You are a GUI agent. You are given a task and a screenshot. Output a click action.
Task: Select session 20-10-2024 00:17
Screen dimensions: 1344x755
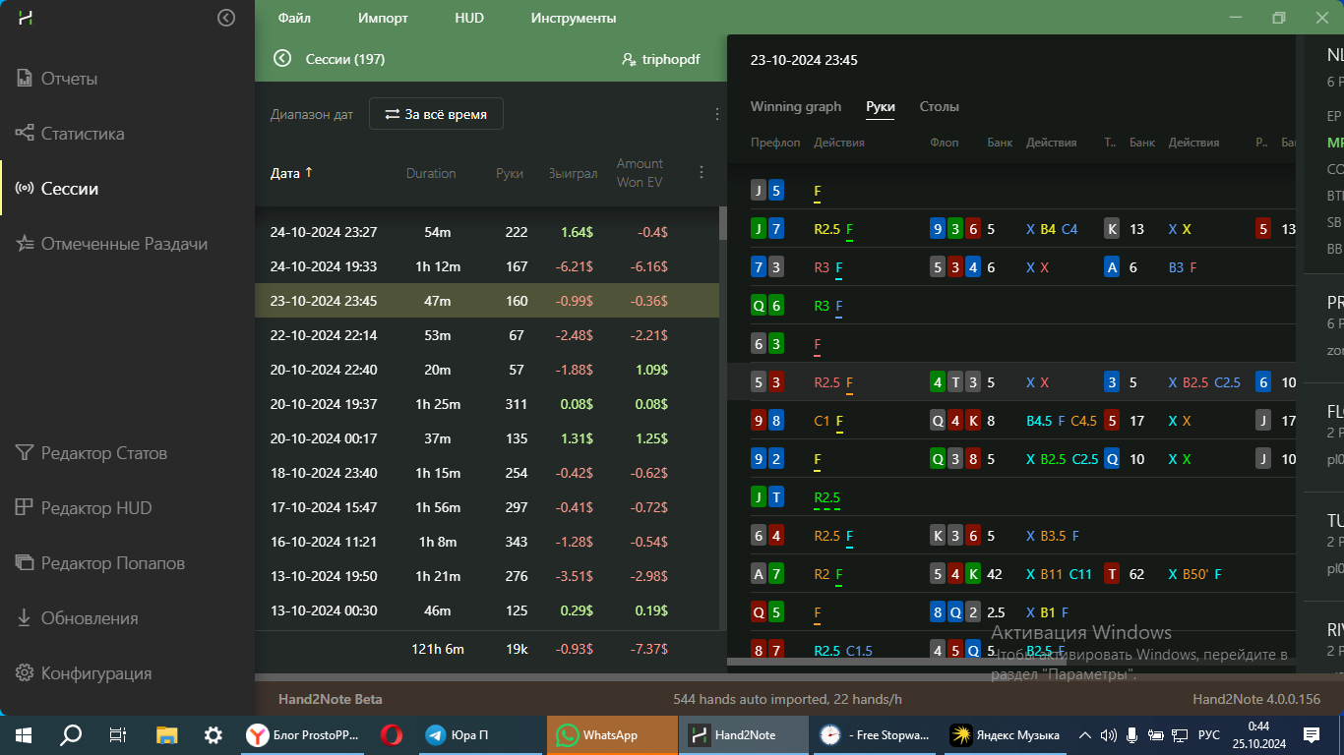coord(487,438)
